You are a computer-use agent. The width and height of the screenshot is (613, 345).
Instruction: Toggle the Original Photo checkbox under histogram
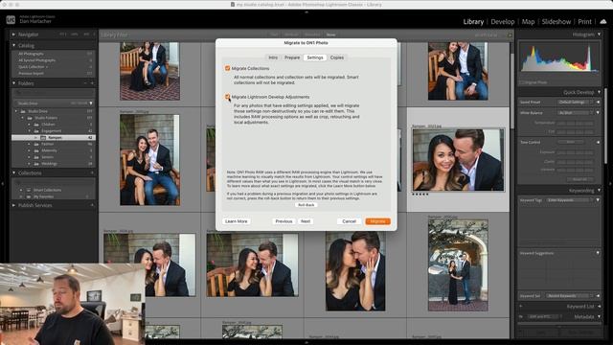point(521,82)
